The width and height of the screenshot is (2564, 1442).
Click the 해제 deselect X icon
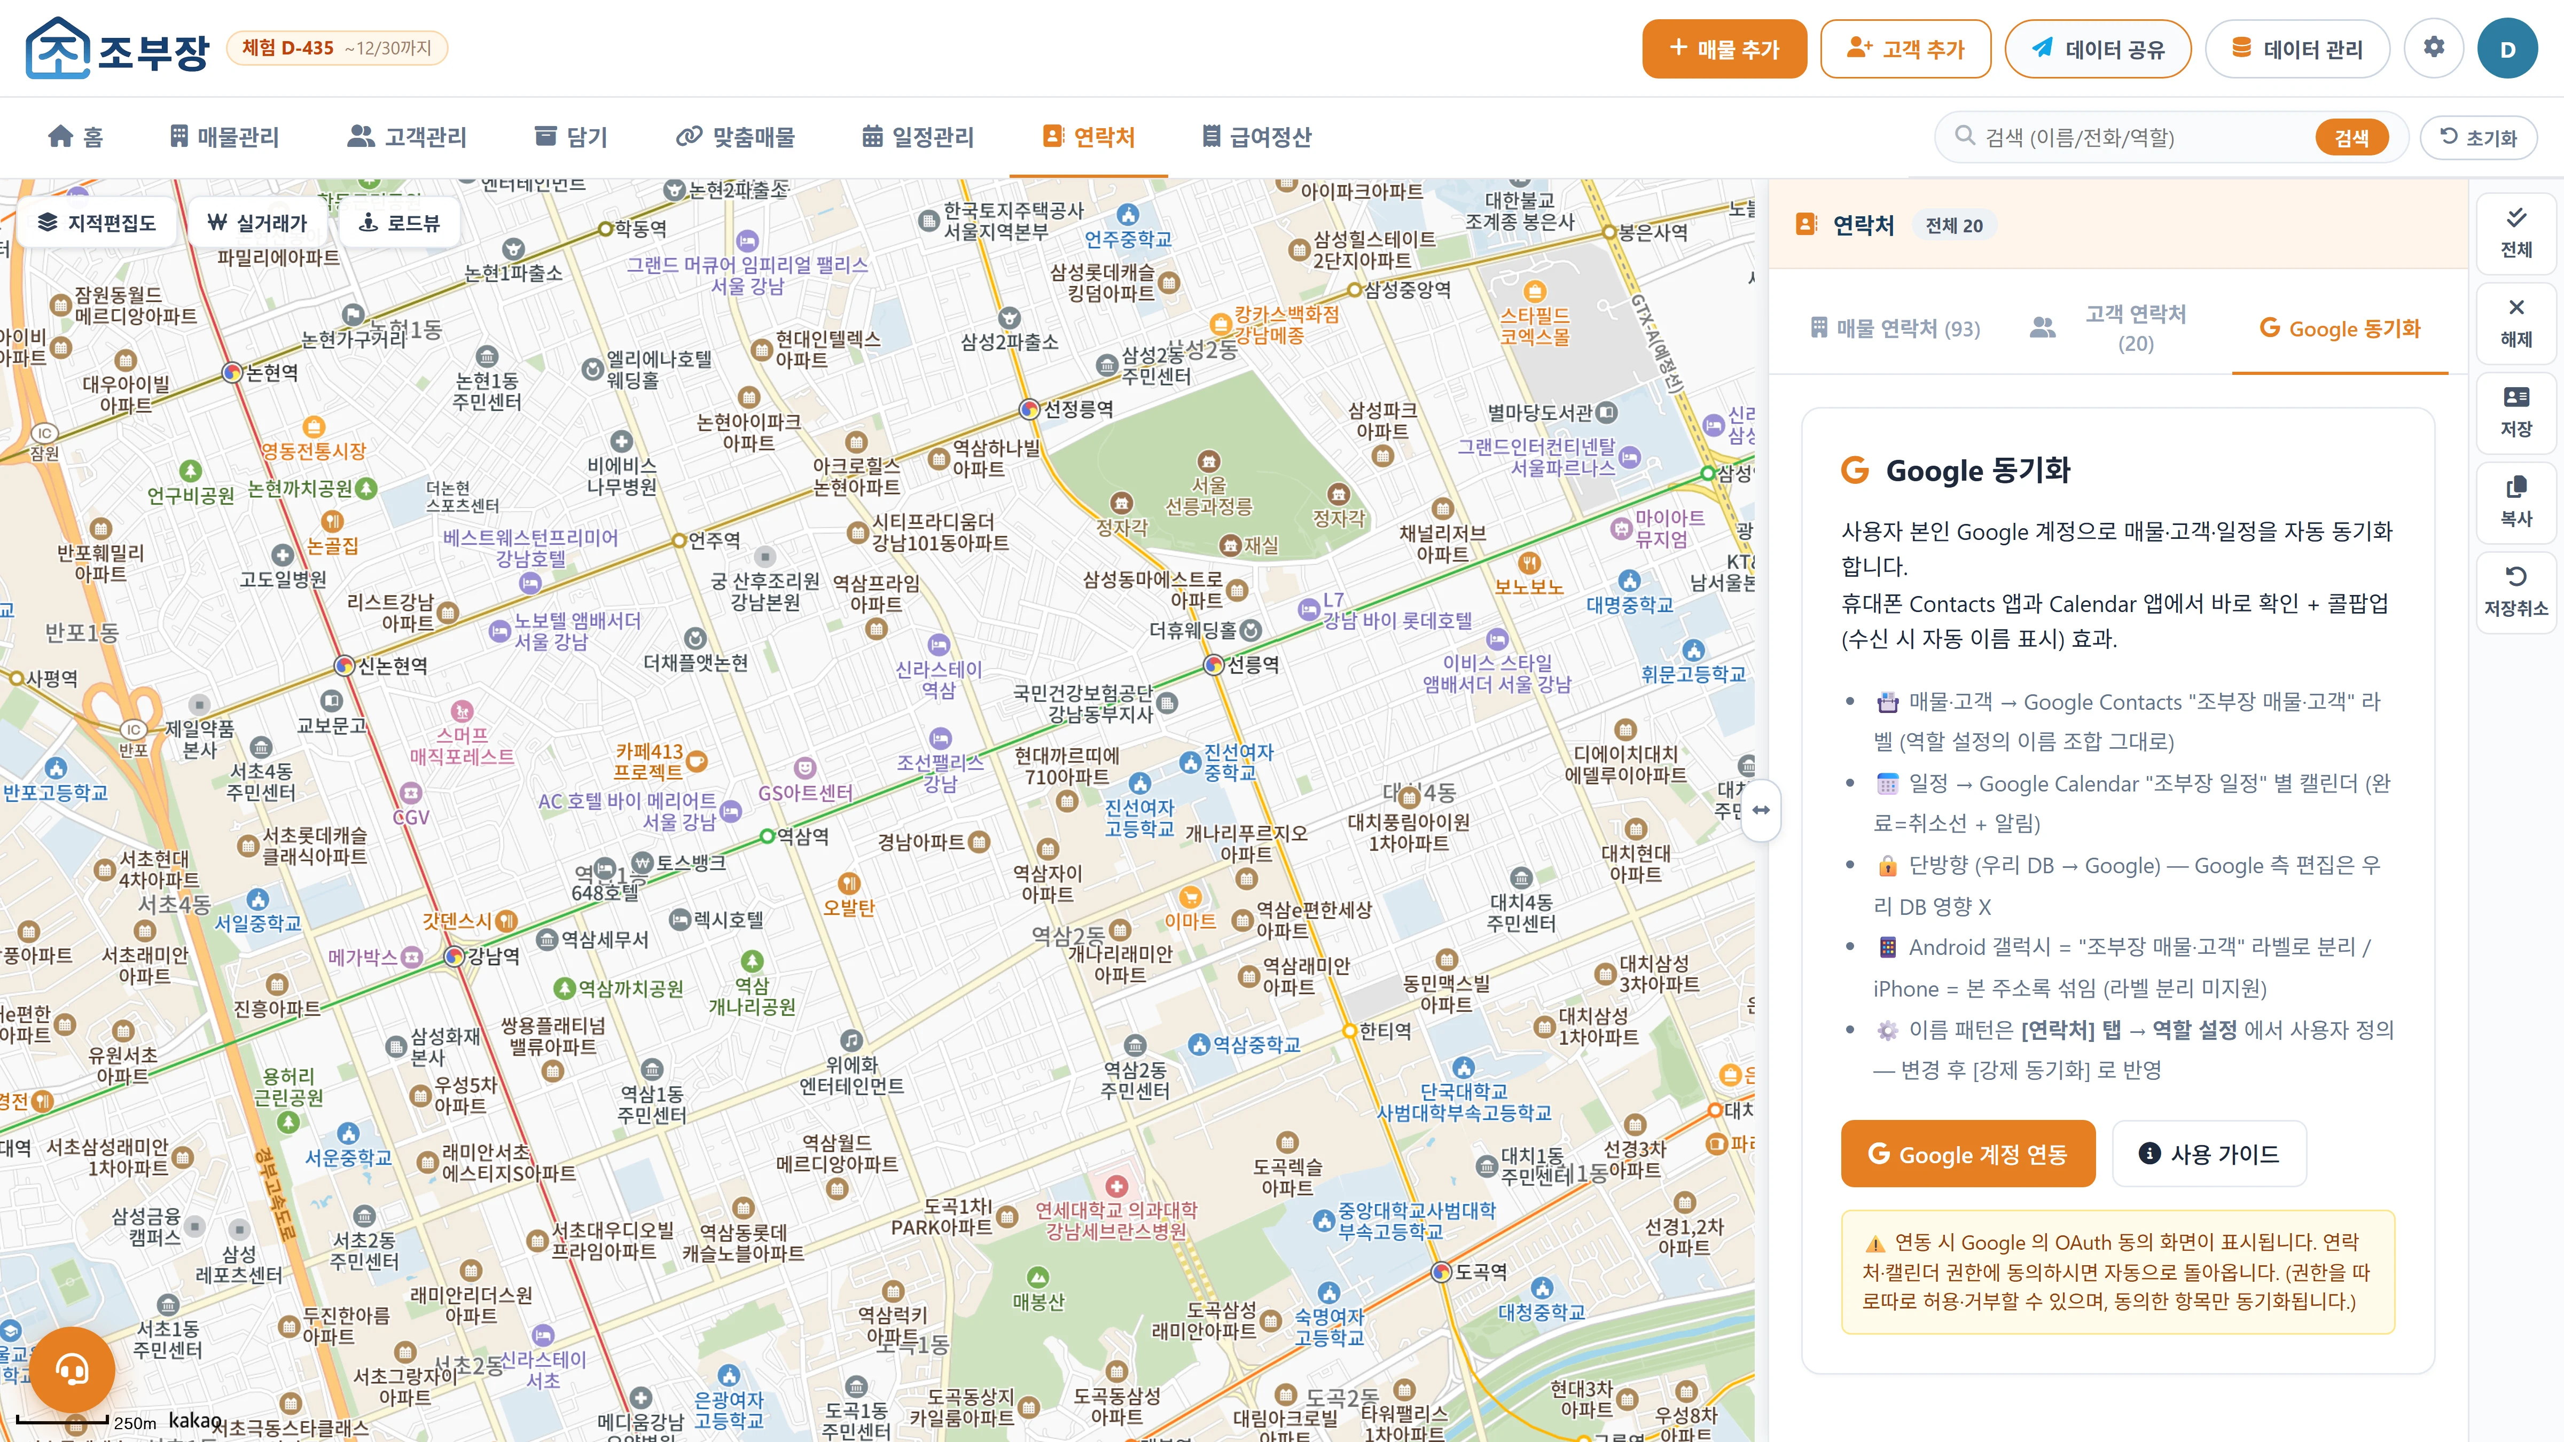[2515, 323]
